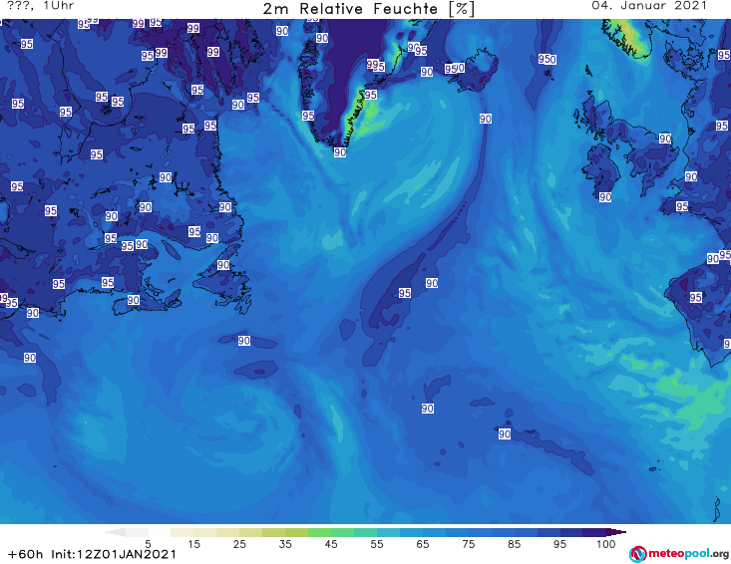The image size is (731, 564).
Task: Click the legend value '65'
Action: 423,544
